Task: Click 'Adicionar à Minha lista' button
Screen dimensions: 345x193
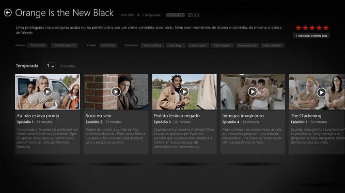Action: (x=312, y=36)
